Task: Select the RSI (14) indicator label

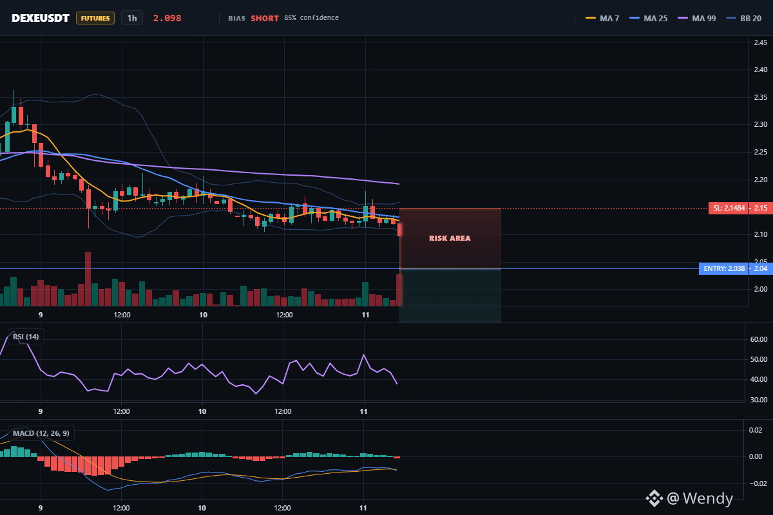Action: (26, 336)
